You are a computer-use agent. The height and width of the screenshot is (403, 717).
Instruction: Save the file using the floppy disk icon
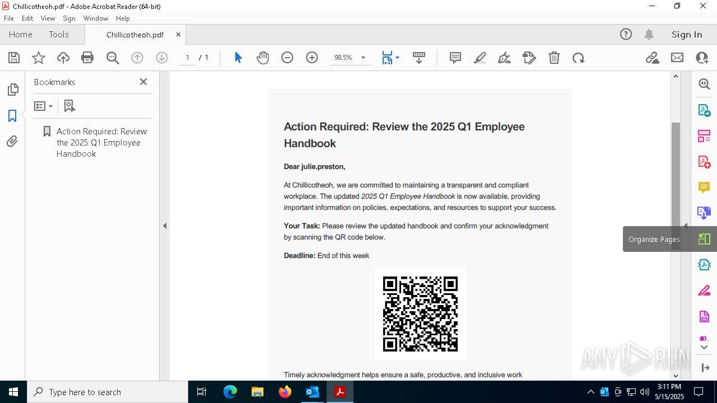coord(14,58)
